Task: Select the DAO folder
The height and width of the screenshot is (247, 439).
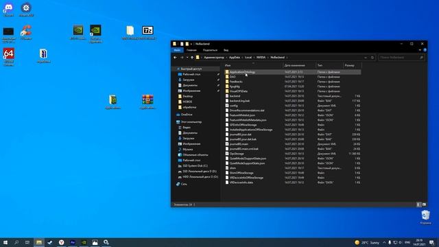Action: click(233, 77)
